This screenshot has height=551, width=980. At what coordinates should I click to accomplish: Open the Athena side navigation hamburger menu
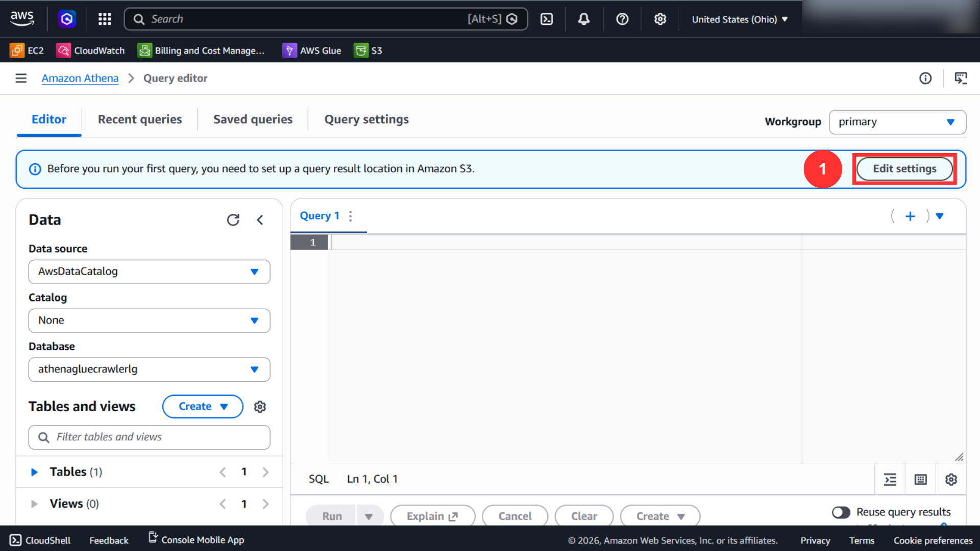tap(21, 78)
